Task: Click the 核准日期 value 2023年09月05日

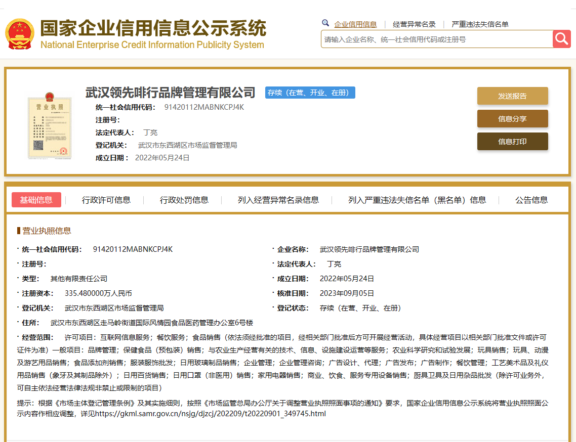Action: [x=347, y=293]
